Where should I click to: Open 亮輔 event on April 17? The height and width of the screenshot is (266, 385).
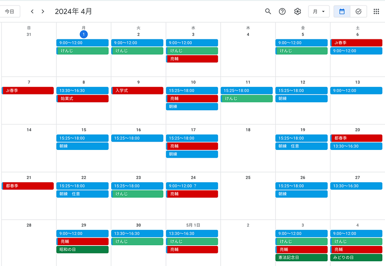[x=192, y=146]
